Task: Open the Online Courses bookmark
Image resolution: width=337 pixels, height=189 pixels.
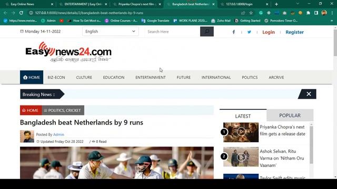Action: 121,21
